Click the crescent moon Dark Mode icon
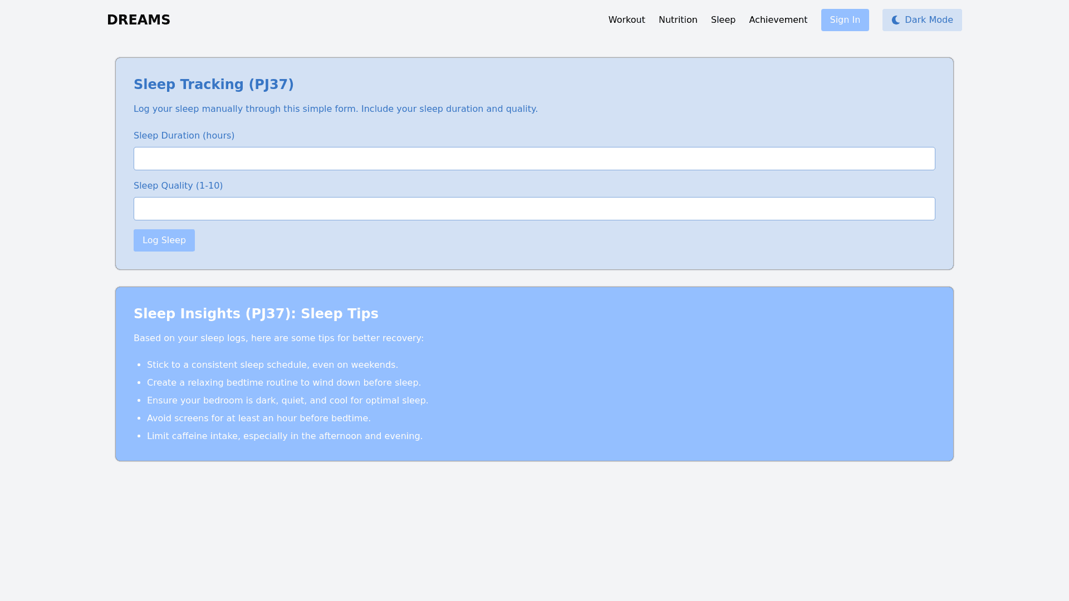 (x=895, y=19)
